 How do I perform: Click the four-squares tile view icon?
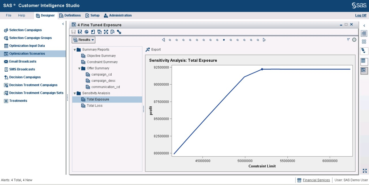364,42
